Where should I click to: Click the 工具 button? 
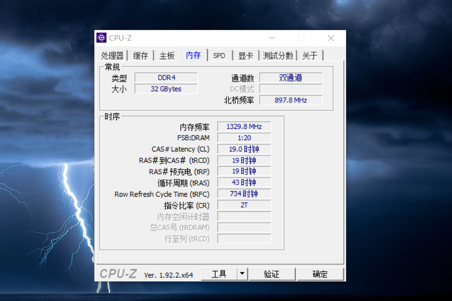pyautogui.click(x=219, y=274)
